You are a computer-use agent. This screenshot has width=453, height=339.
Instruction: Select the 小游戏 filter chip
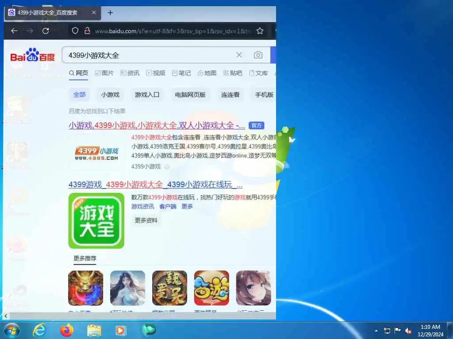[x=110, y=95]
